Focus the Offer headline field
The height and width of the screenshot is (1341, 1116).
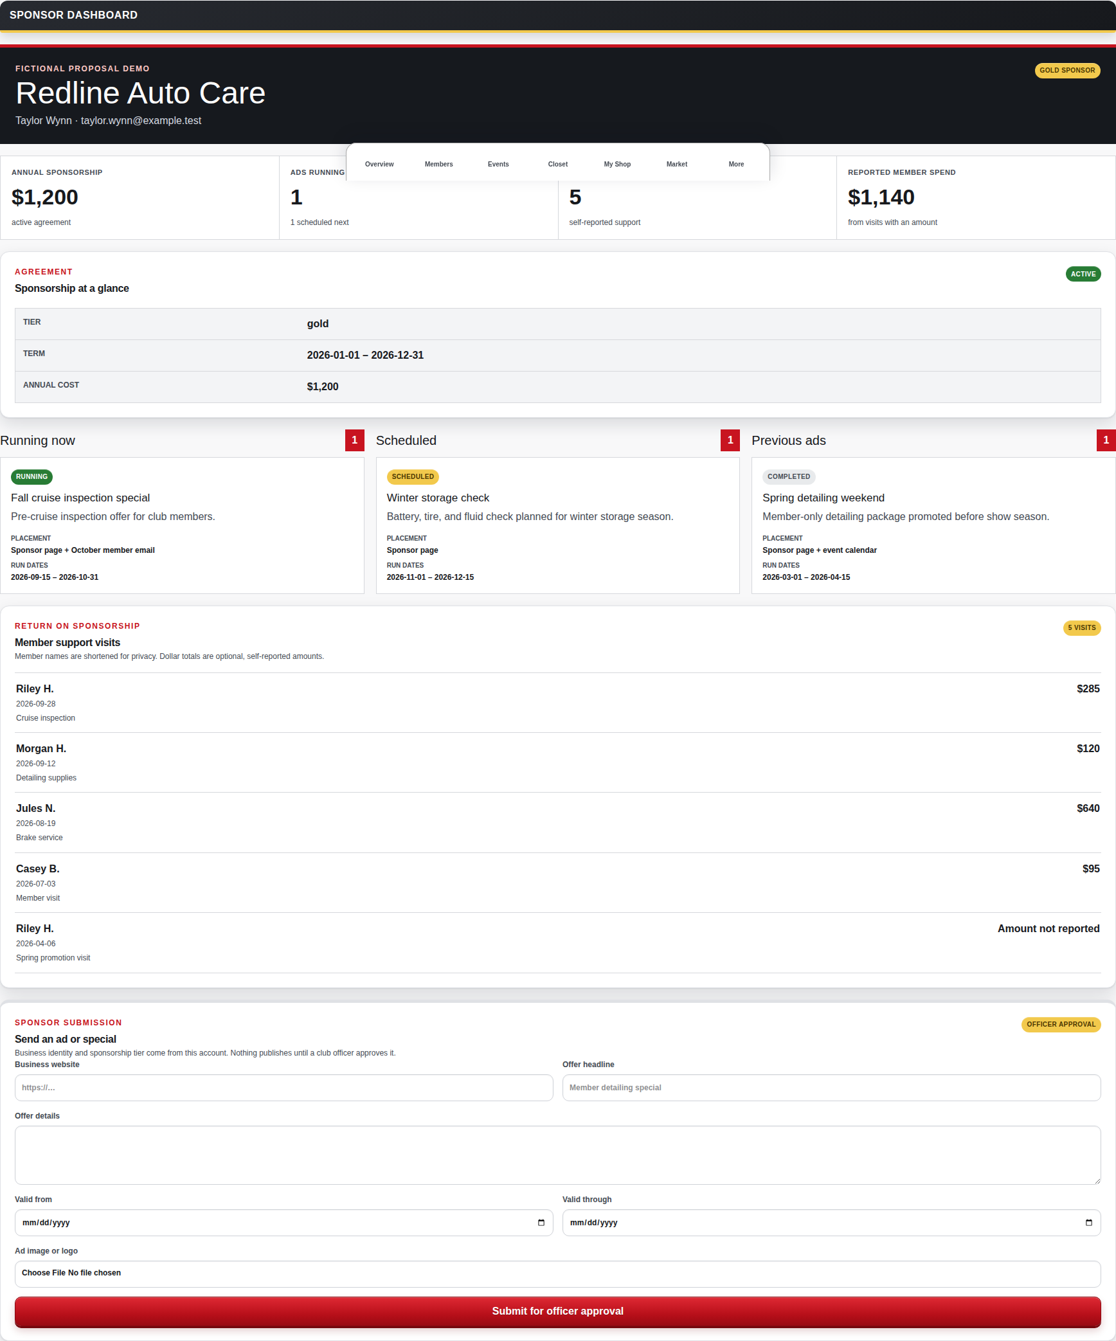(x=832, y=1088)
